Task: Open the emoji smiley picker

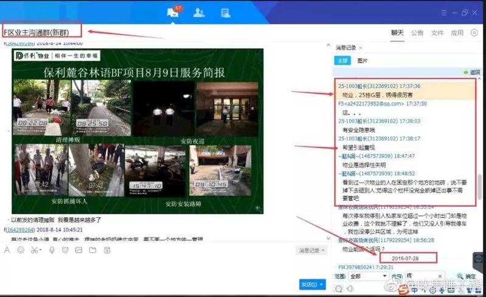Action: pyautogui.click(x=21, y=250)
